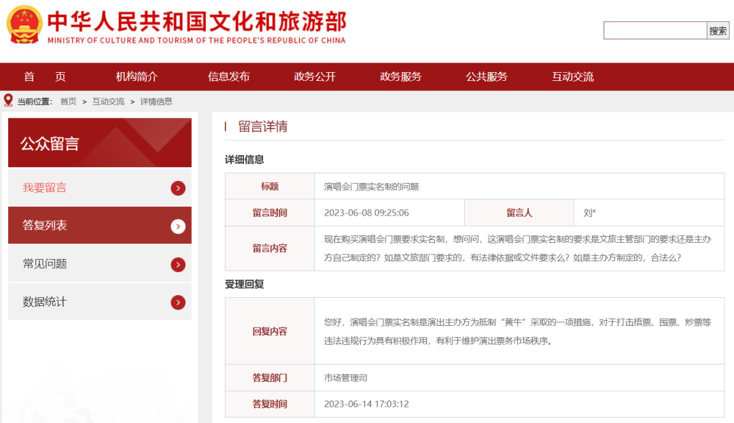
Task: Open 机构简介 navigation menu
Action: point(137,77)
